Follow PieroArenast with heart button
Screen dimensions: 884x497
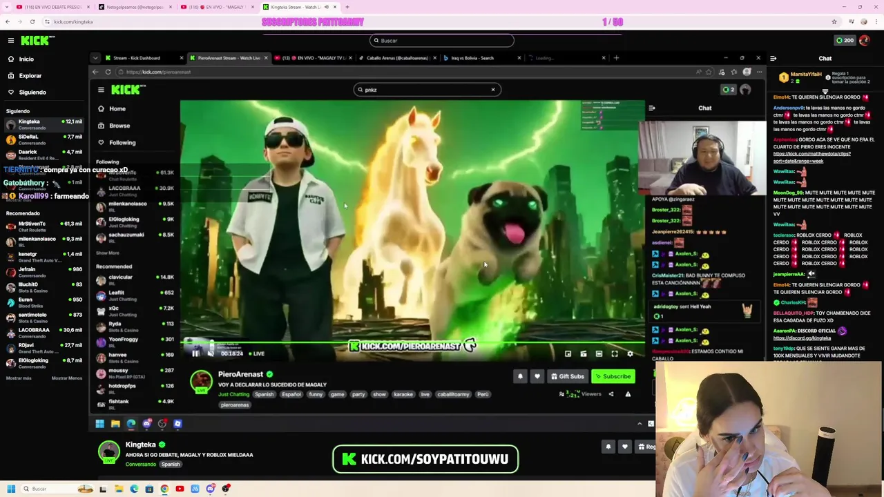537,376
